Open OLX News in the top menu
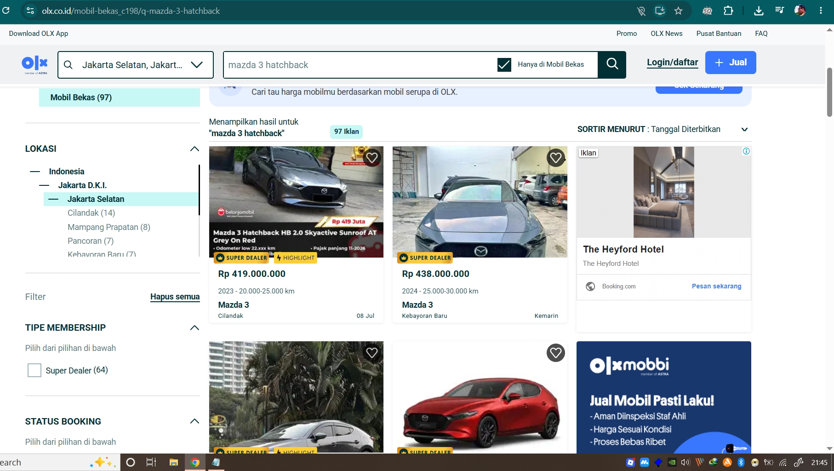Image resolution: width=834 pixels, height=471 pixels. click(x=666, y=34)
